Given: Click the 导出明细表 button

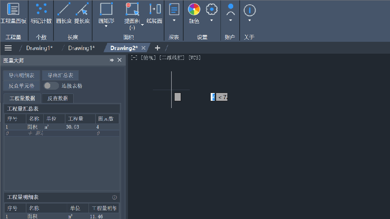Looking at the screenshot, I should click(22, 75).
